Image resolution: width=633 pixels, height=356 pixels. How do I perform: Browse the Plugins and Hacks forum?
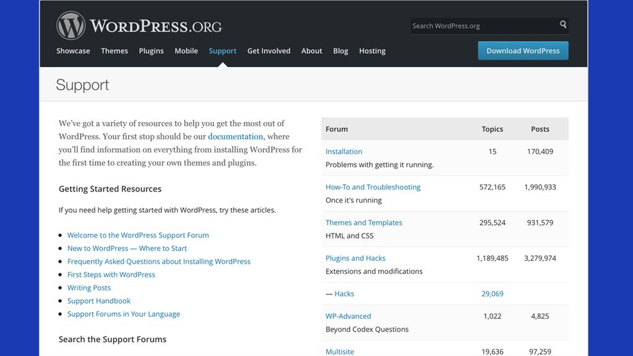pyautogui.click(x=355, y=258)
